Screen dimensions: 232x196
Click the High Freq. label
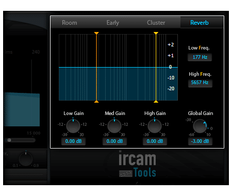(x=200, y=74)
